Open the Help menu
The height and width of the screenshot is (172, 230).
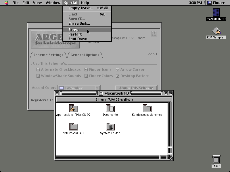pos(85,3)
